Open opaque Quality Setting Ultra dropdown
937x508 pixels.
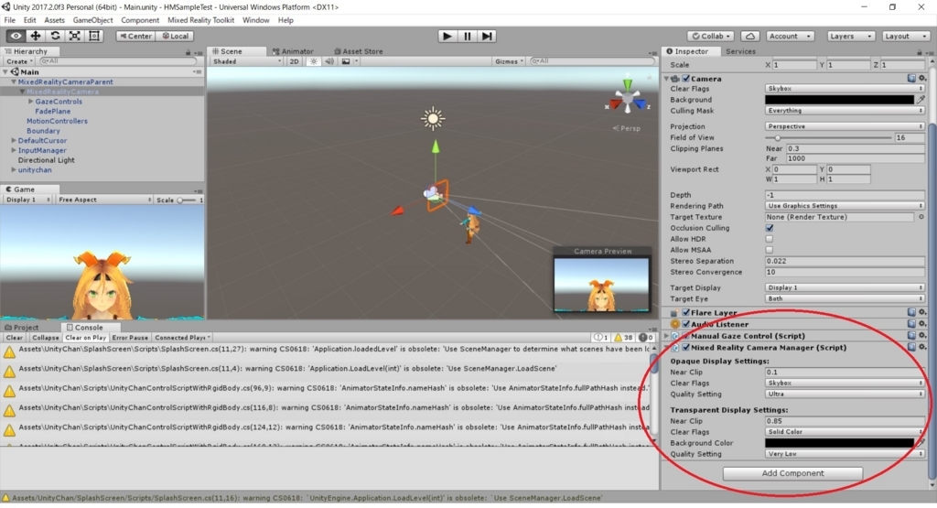pyautogui.click(x=845, y=394)
